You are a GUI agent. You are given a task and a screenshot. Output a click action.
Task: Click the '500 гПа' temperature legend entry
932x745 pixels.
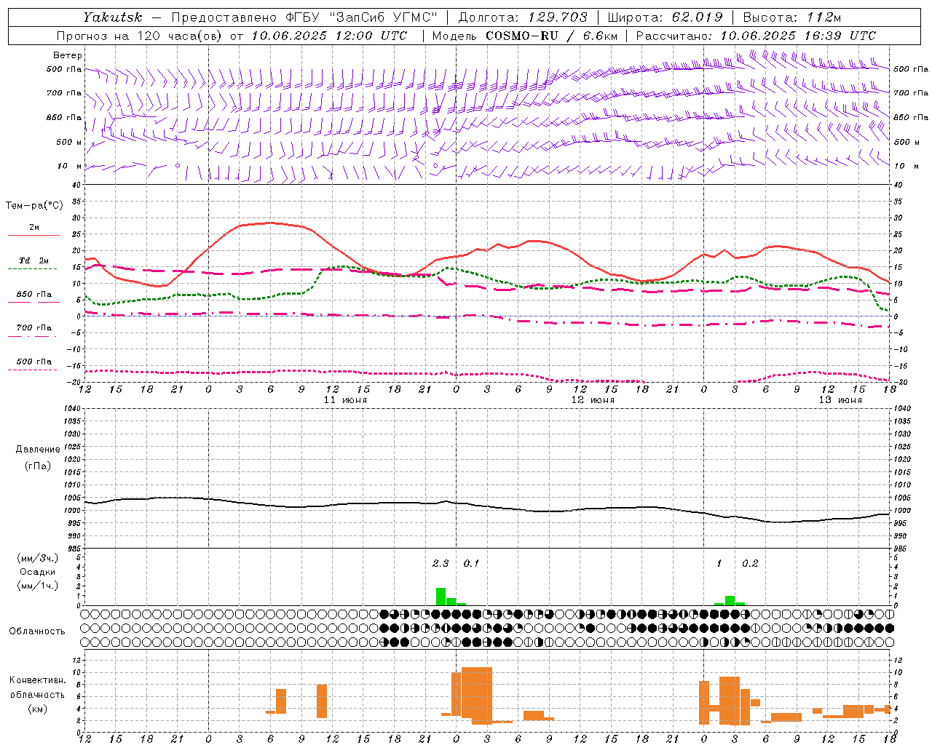[x=34, y=362]
